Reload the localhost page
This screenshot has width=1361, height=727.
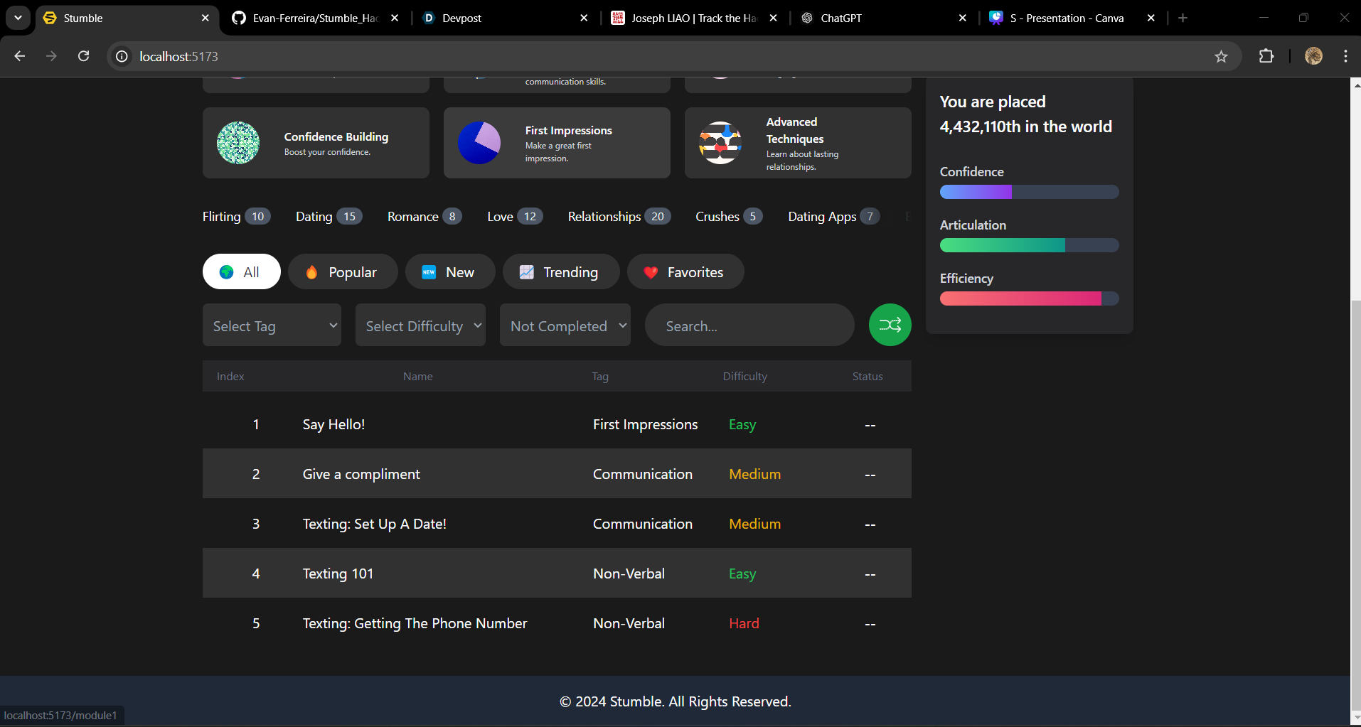(x=83, y=56)
